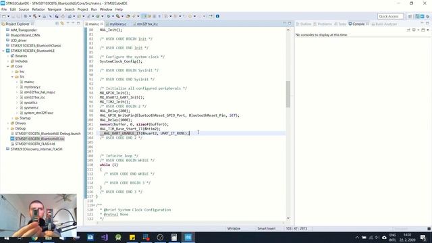The image size is (432, 243).
Task: Collapse the Core folder
Action: click(8, 66)
